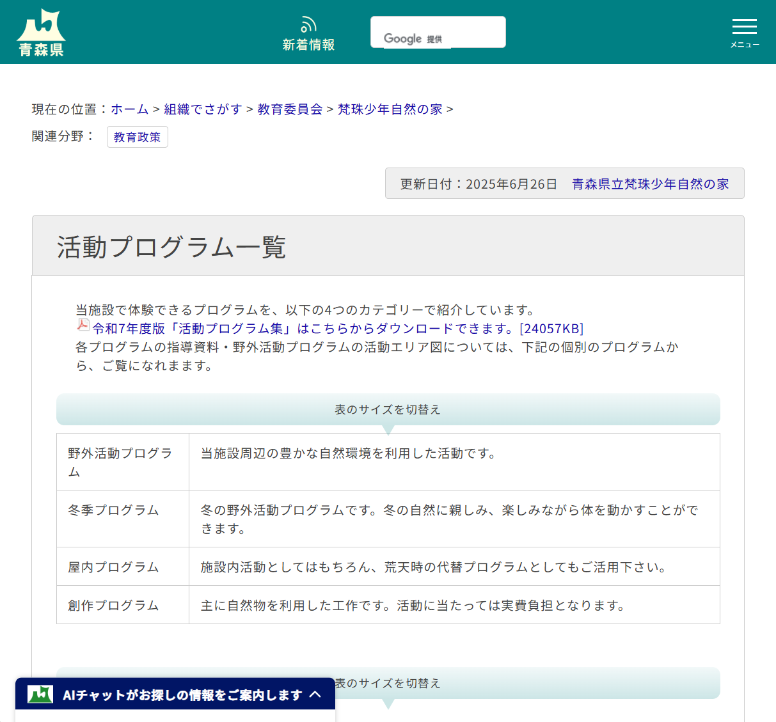Go to ホーム from the breadcrumb
Viewport: 776px width, 722px height.
tap(130, 109)
